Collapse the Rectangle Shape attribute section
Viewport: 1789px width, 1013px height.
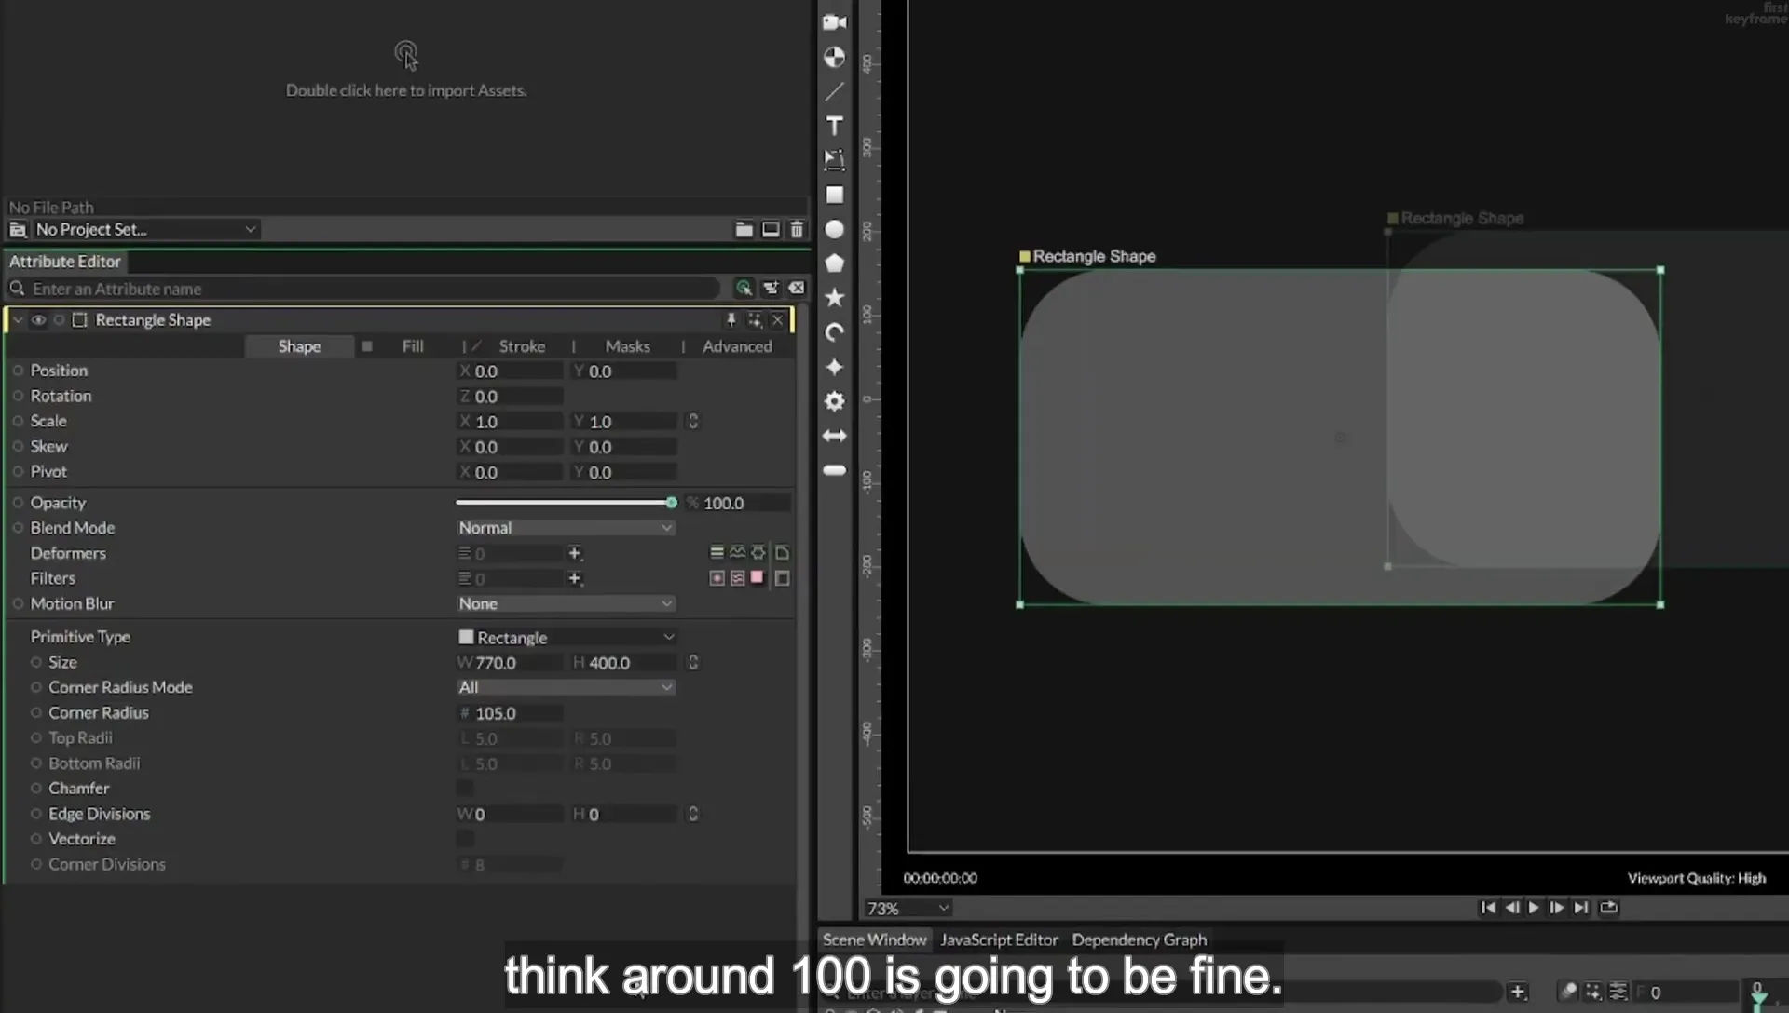point(18,320)
